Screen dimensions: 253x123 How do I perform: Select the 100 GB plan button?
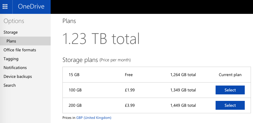[230, 90]
